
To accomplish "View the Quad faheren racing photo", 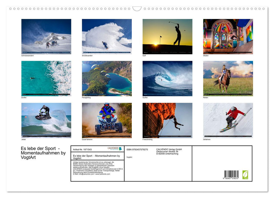I will click(x=106, y=120).
